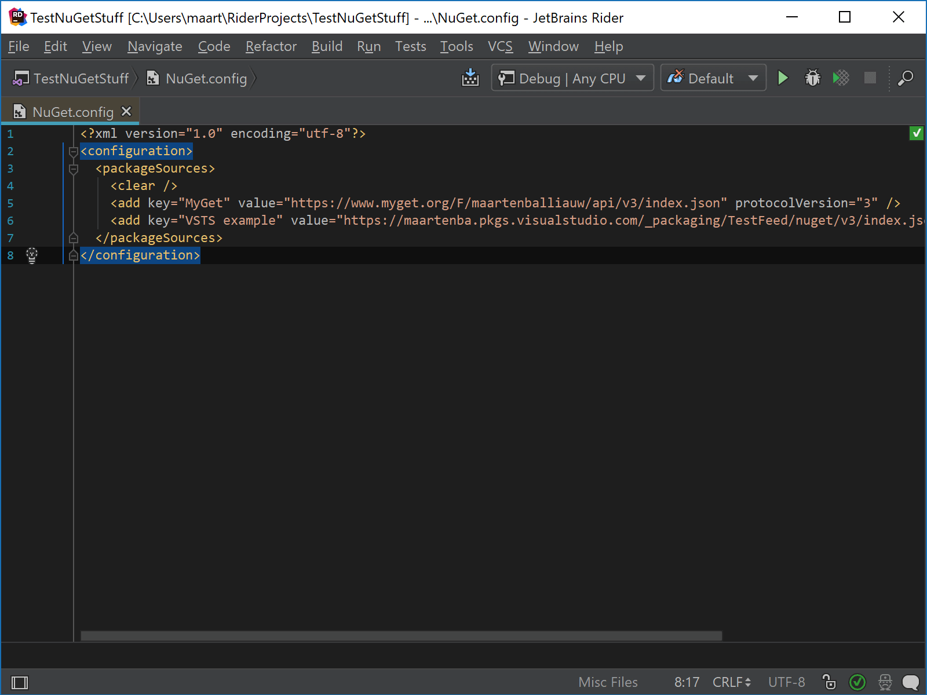Open the Refactor menu

(x=271, y=46)
